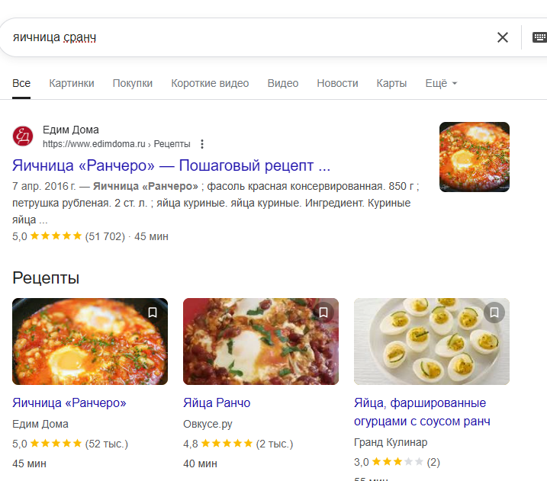Screen dimensions: 547x481
Task: Toggle bookmark on stuffed eggs recipe card
Action: click(x=494, y=313)
